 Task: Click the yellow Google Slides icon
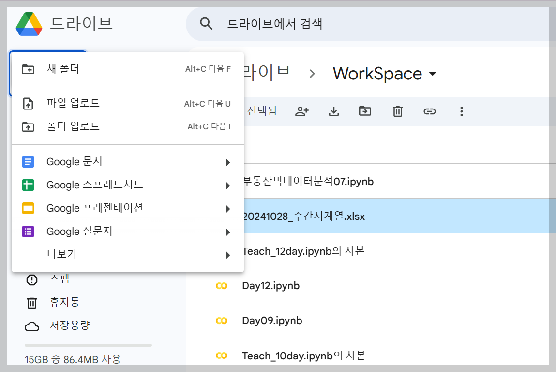[x=28, y=208]
